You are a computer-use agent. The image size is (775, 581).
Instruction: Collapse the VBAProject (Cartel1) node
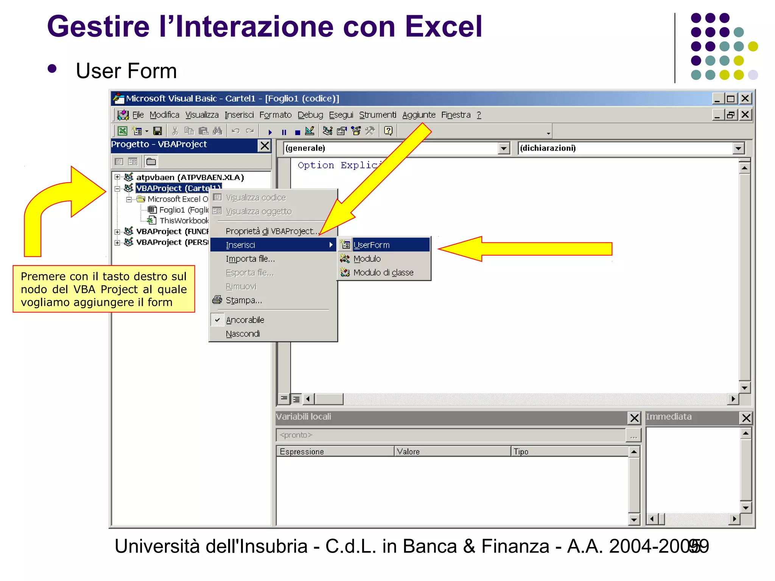tap(117, 188)
